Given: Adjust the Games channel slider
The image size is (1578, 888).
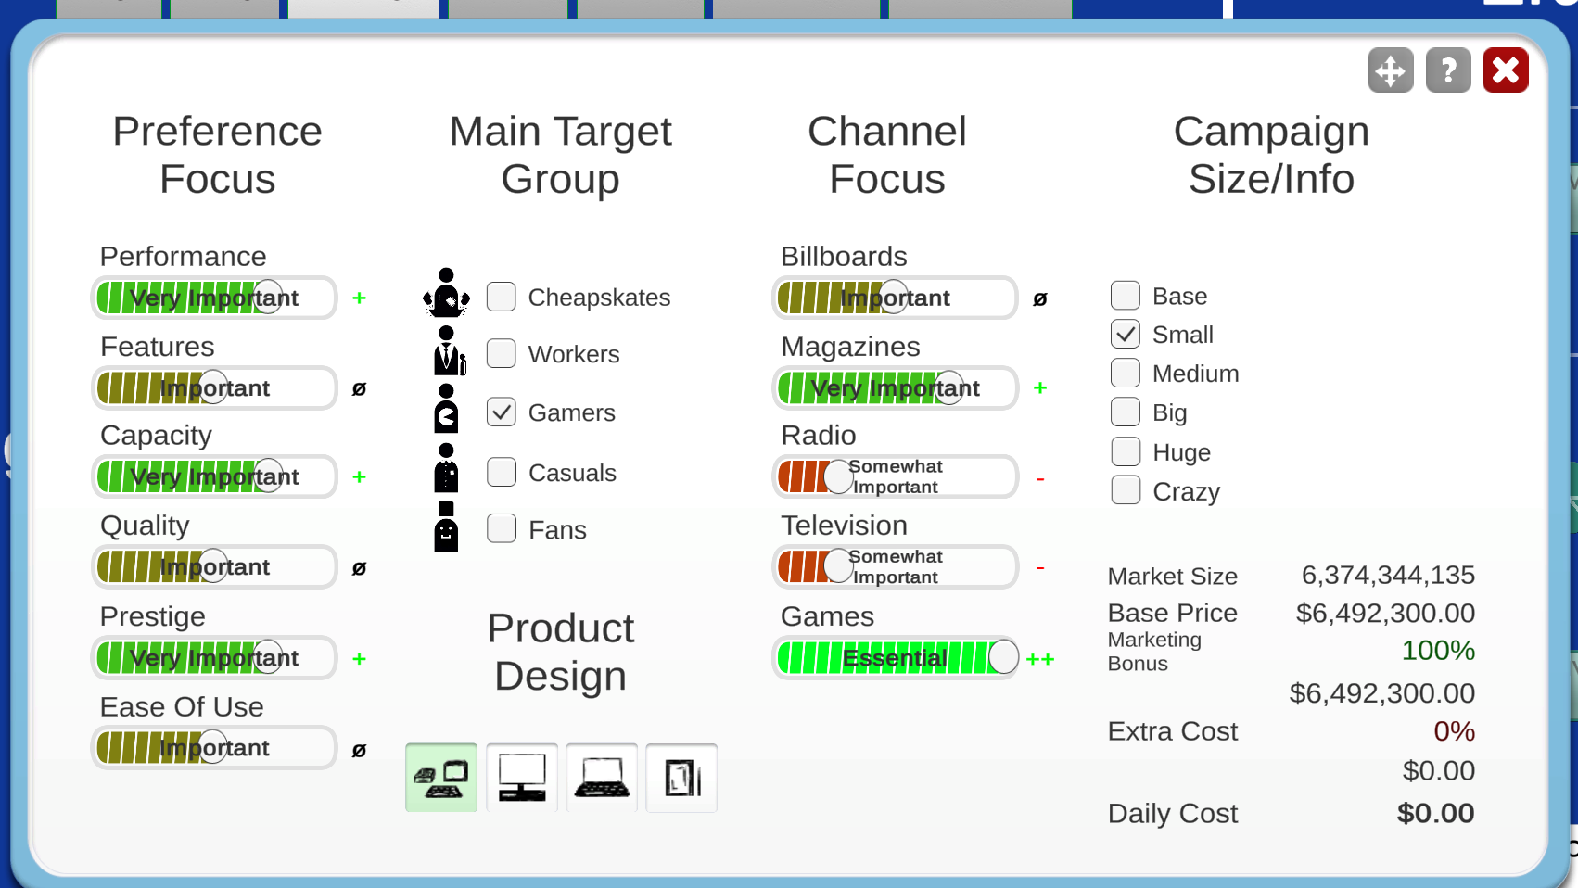Looking at the screenshot, I should pos(896,657).
